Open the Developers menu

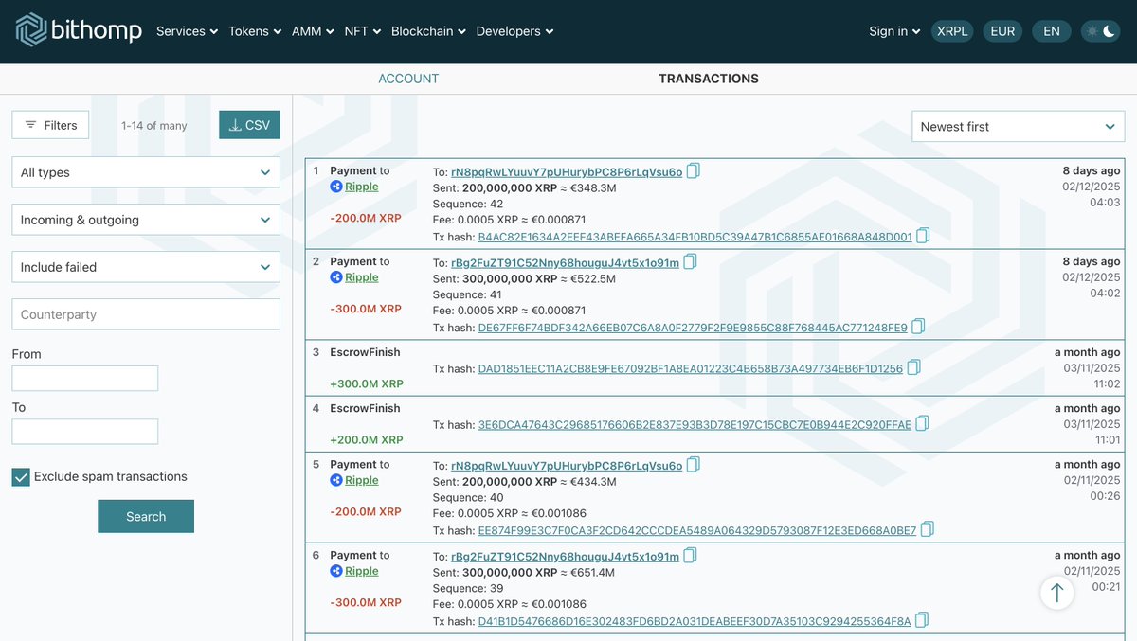coord(514,31)
